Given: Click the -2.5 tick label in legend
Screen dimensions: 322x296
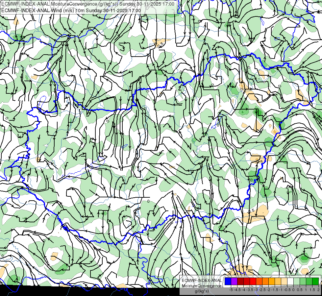Looking at the screenshot, I should click(x=262, y=290).
